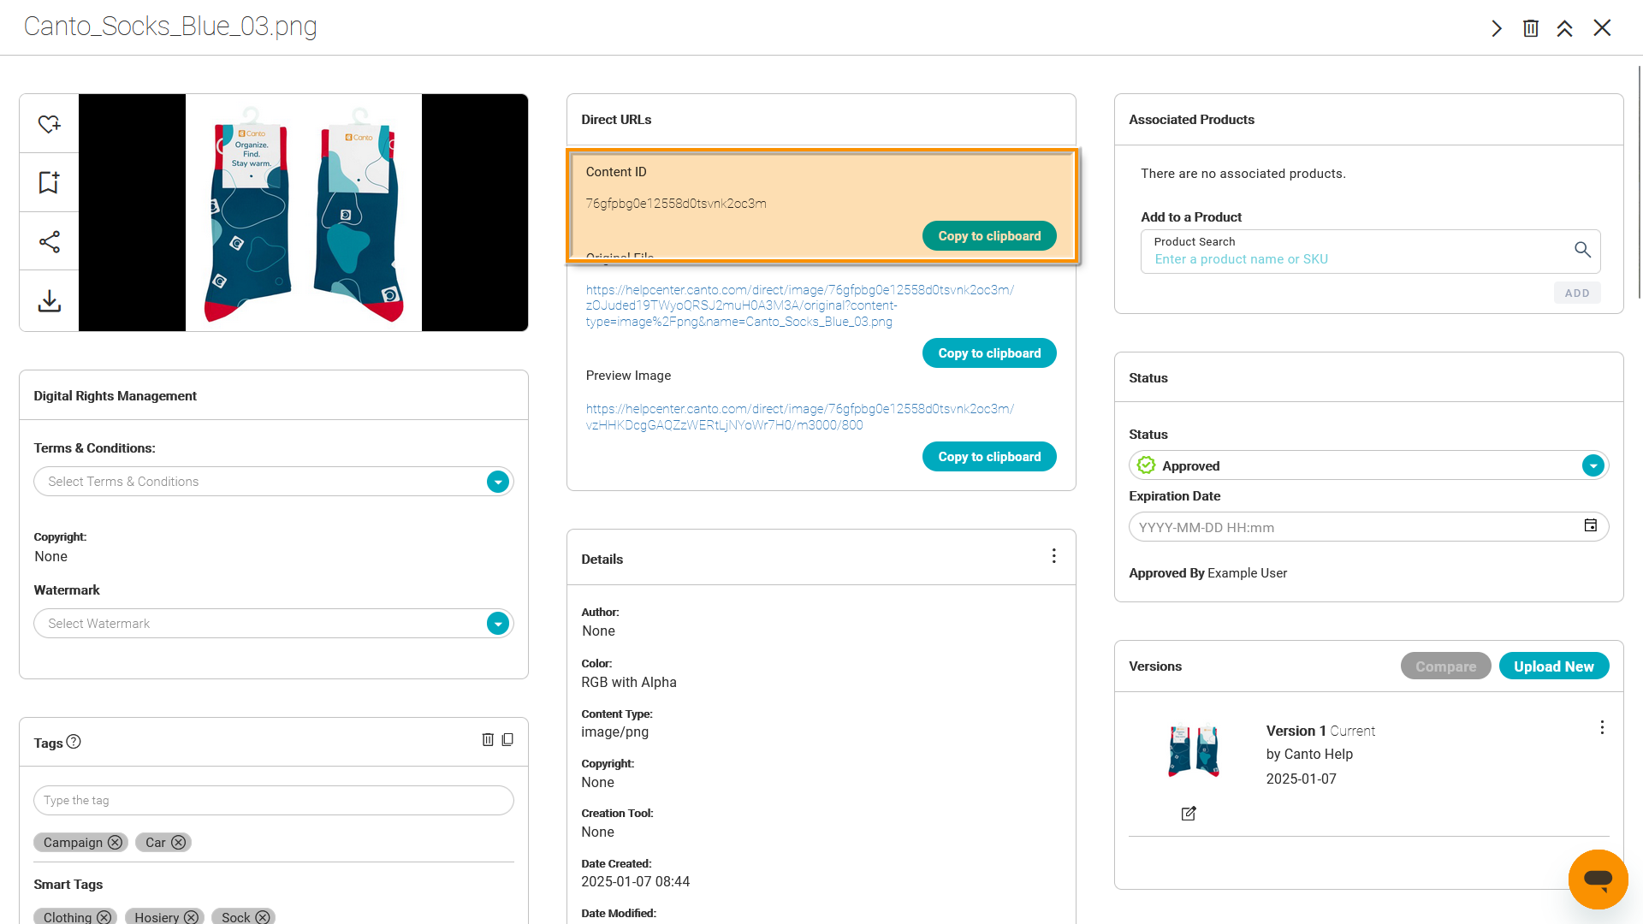The height and width of the screenshot is (924, 1643).
Task: Delete asset with top trash icon
Action: tap(1531, 28)
